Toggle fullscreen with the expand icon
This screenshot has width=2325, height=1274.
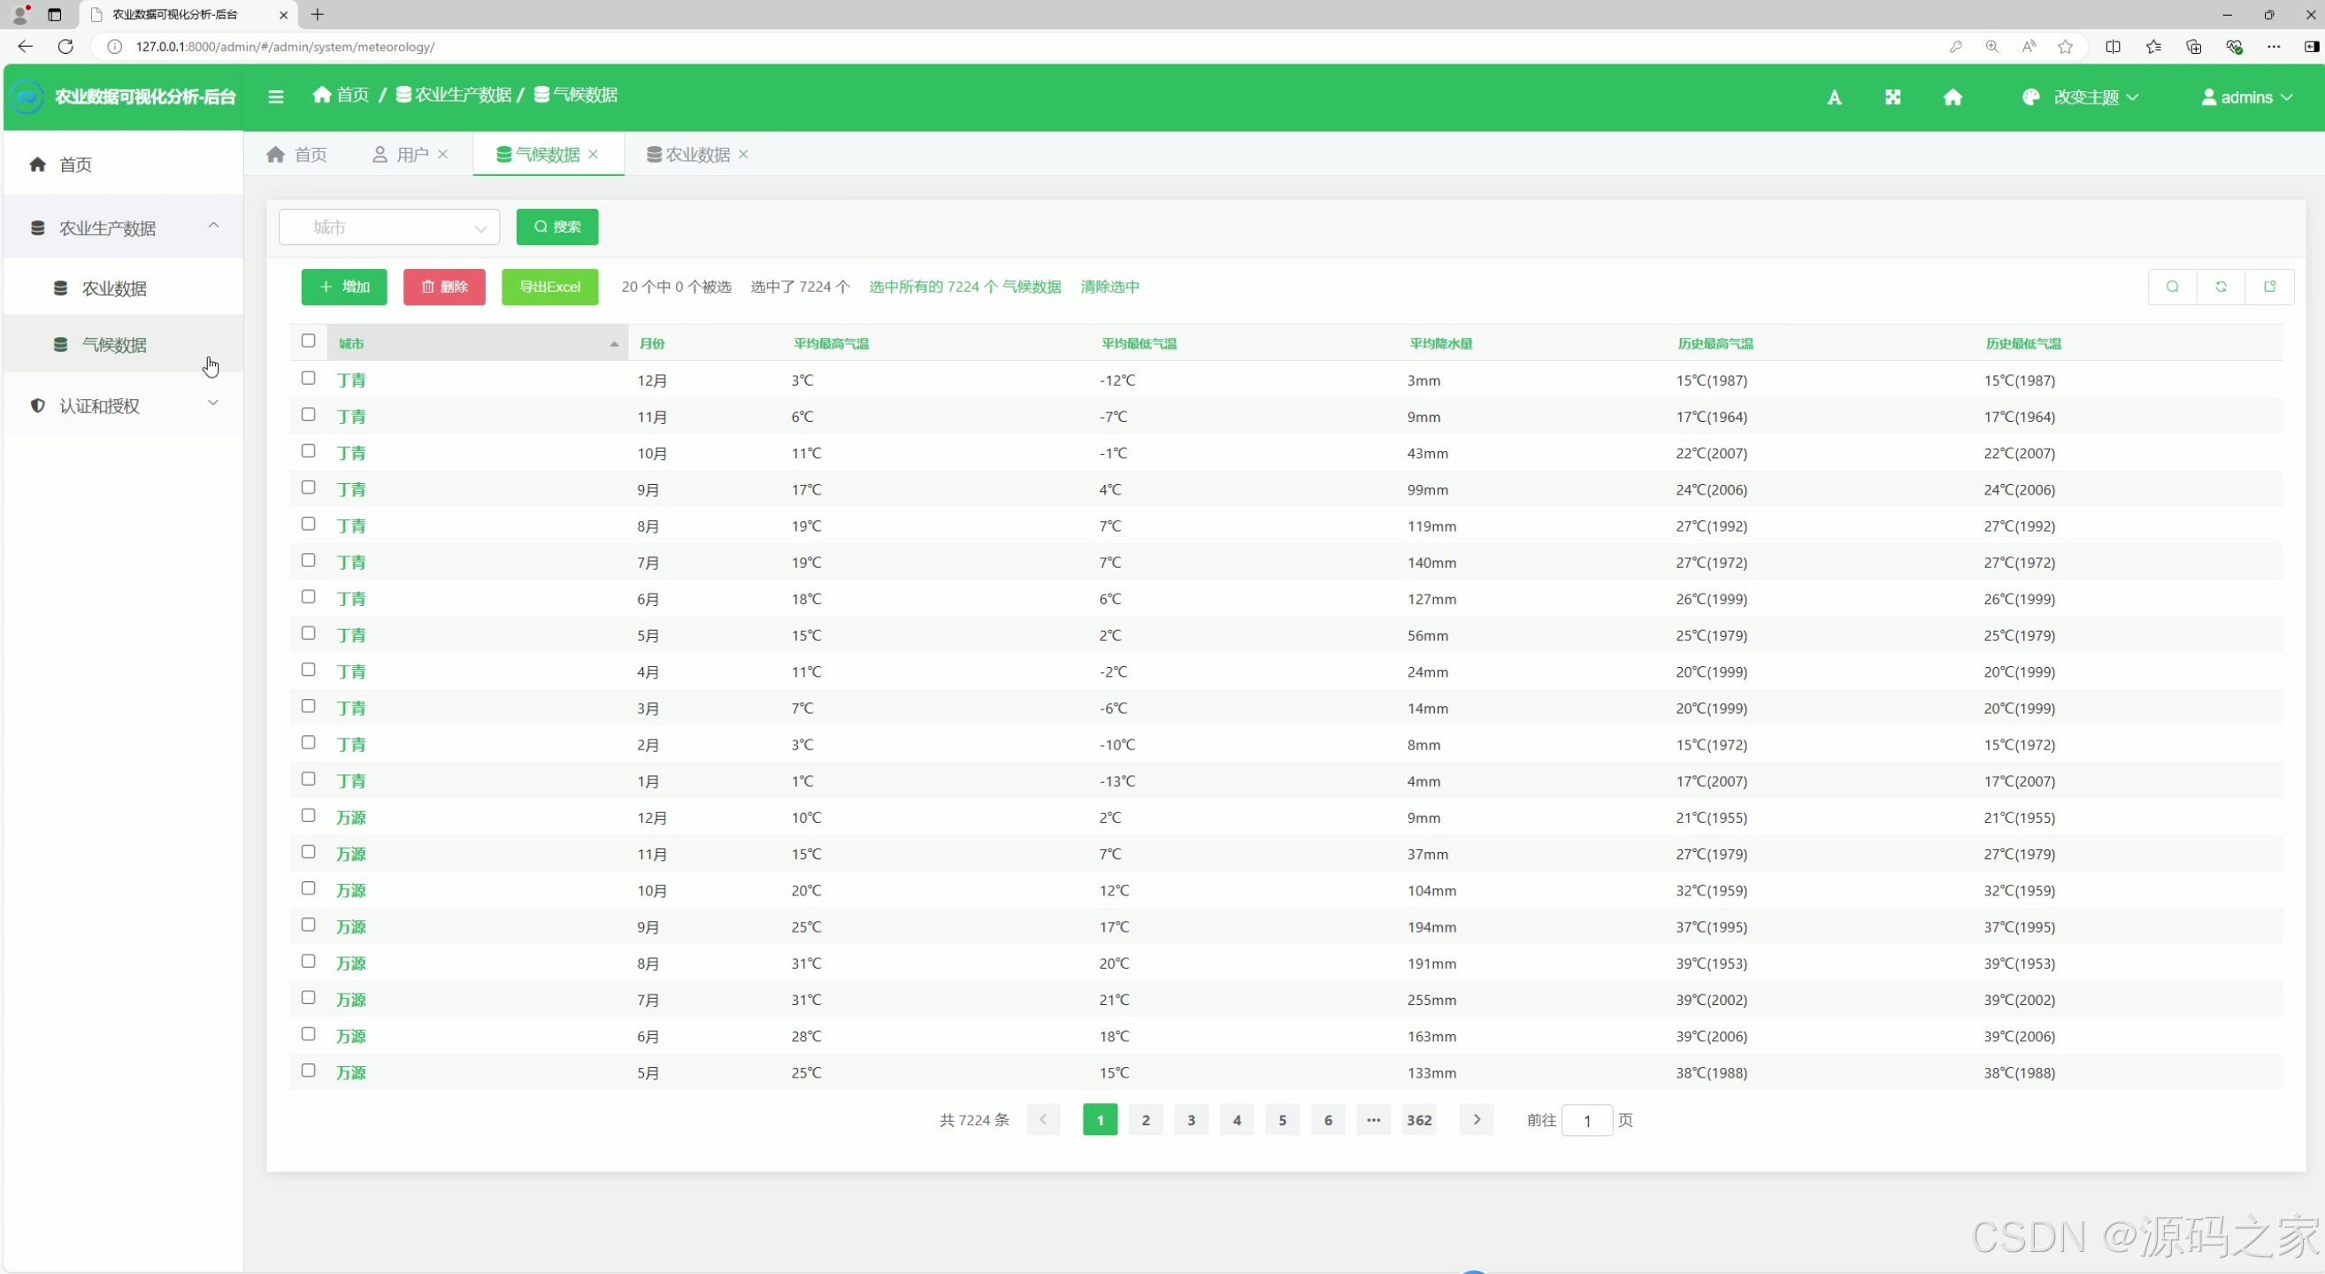point(1892,96)
